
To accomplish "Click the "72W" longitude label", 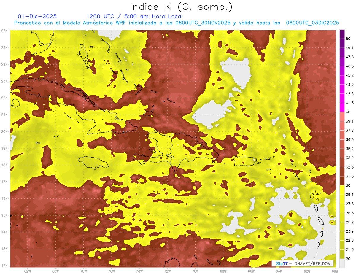I will [x=167, y=271].
